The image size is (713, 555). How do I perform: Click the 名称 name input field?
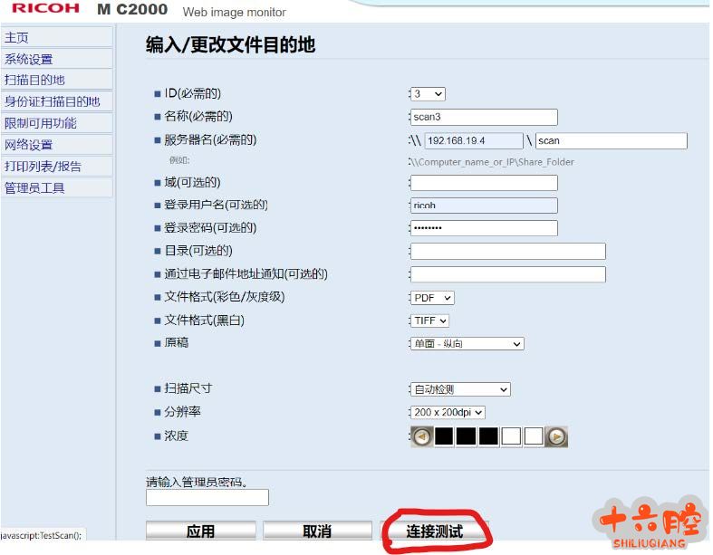[x=484, y=117]
